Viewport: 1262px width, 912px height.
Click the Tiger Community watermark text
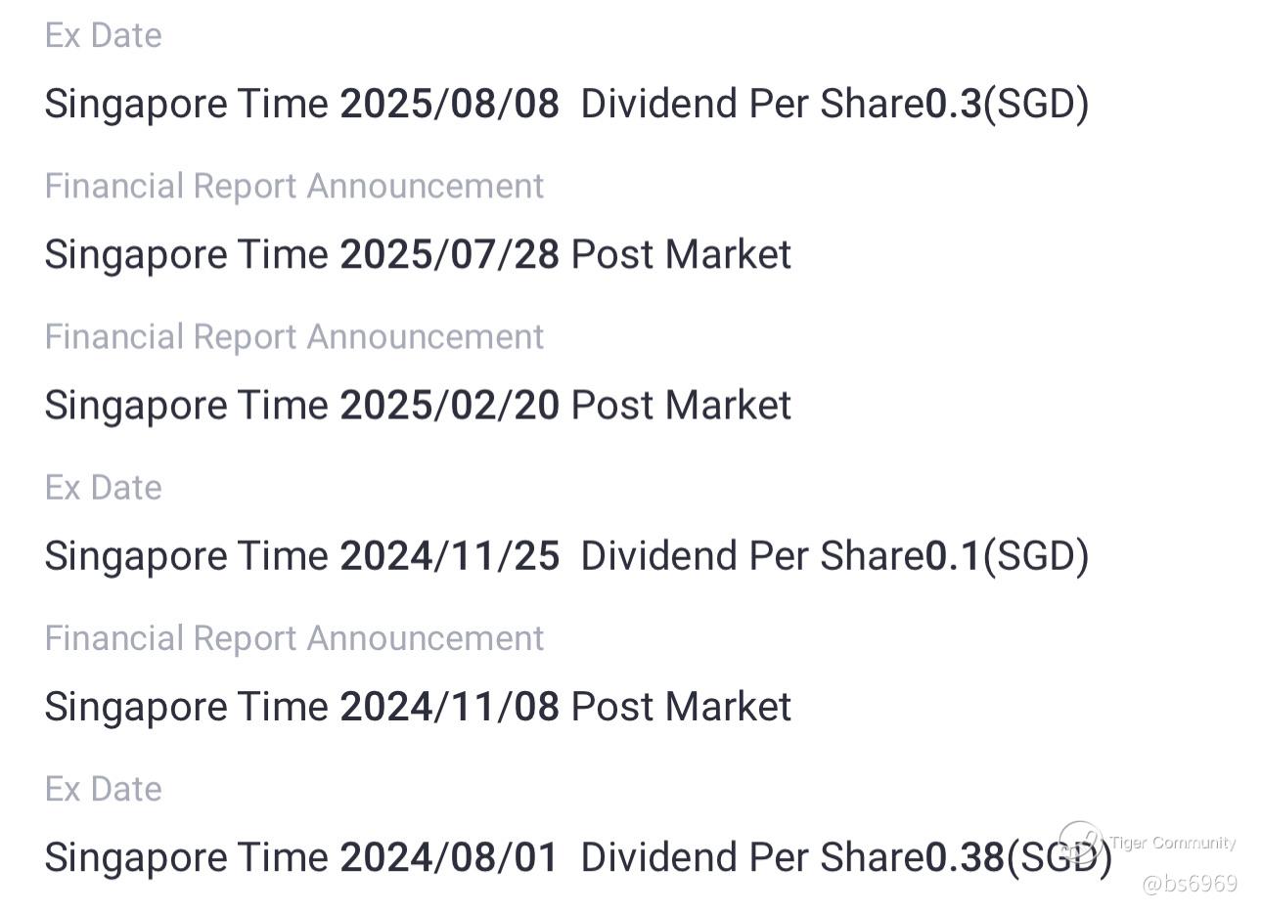pos(1173,843)
